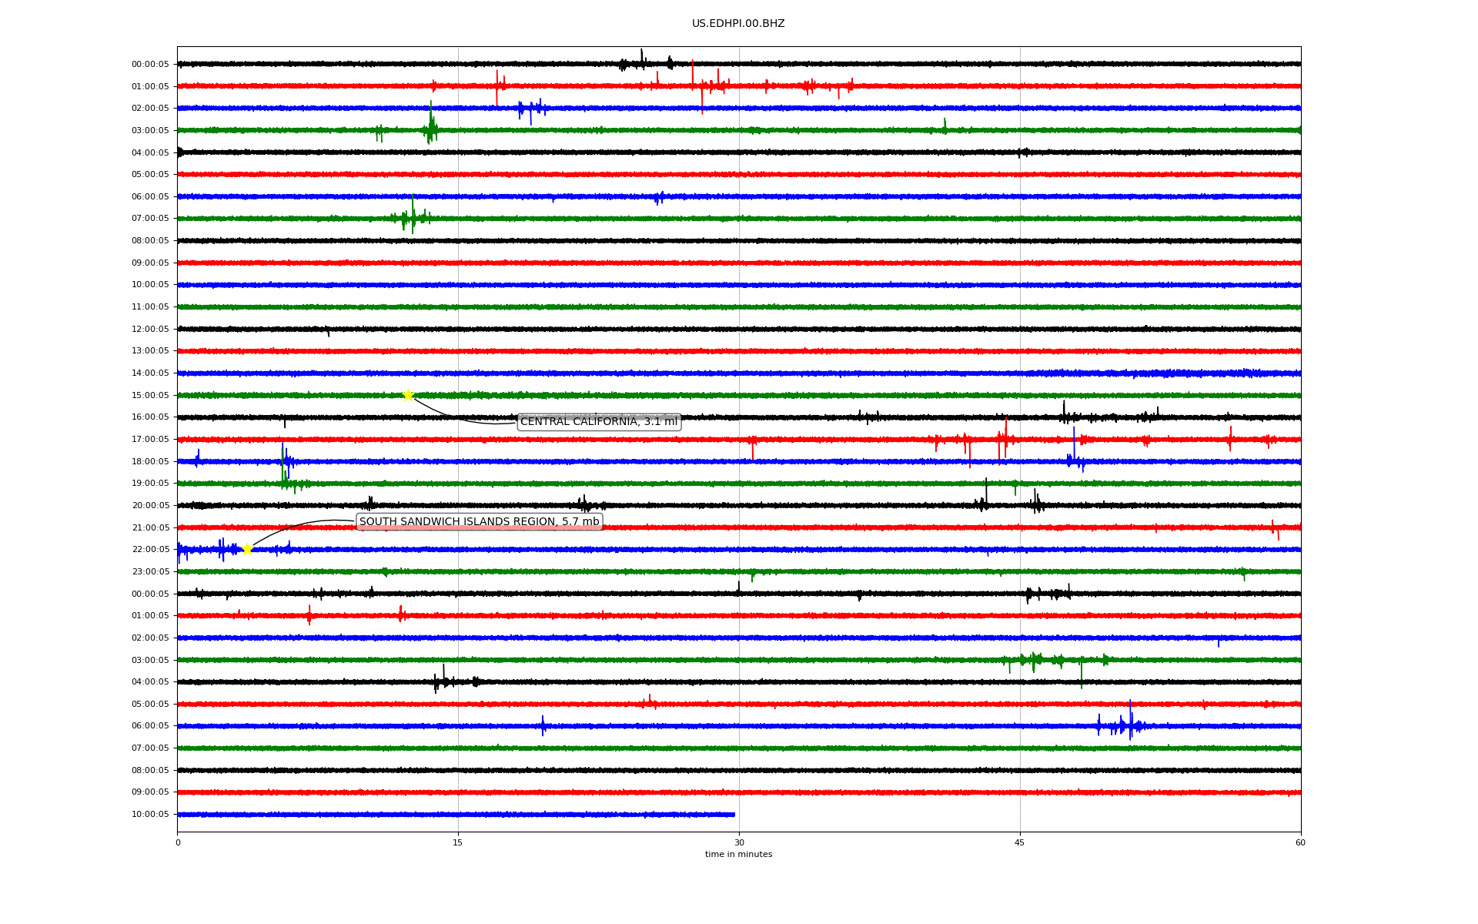Click the 19:00:05 time label

tap(150, 484)
